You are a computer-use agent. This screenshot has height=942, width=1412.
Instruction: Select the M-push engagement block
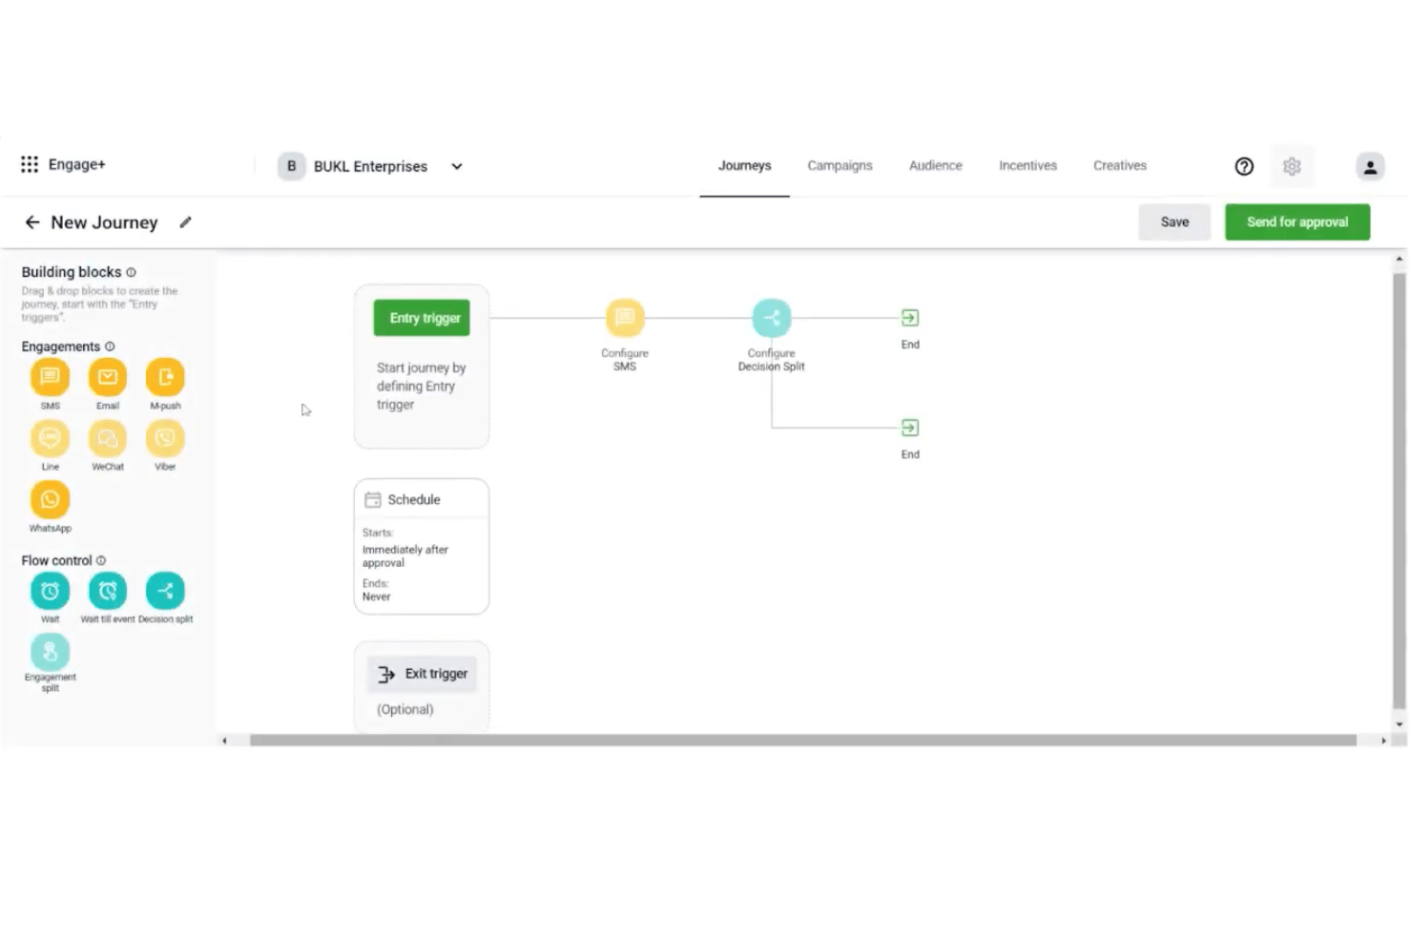click(x=165, y=377)
